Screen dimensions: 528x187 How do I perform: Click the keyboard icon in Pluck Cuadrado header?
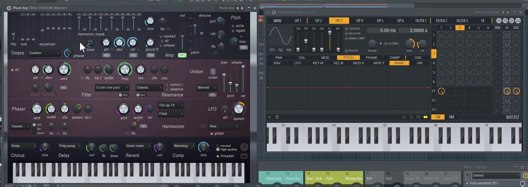[518, 21]
